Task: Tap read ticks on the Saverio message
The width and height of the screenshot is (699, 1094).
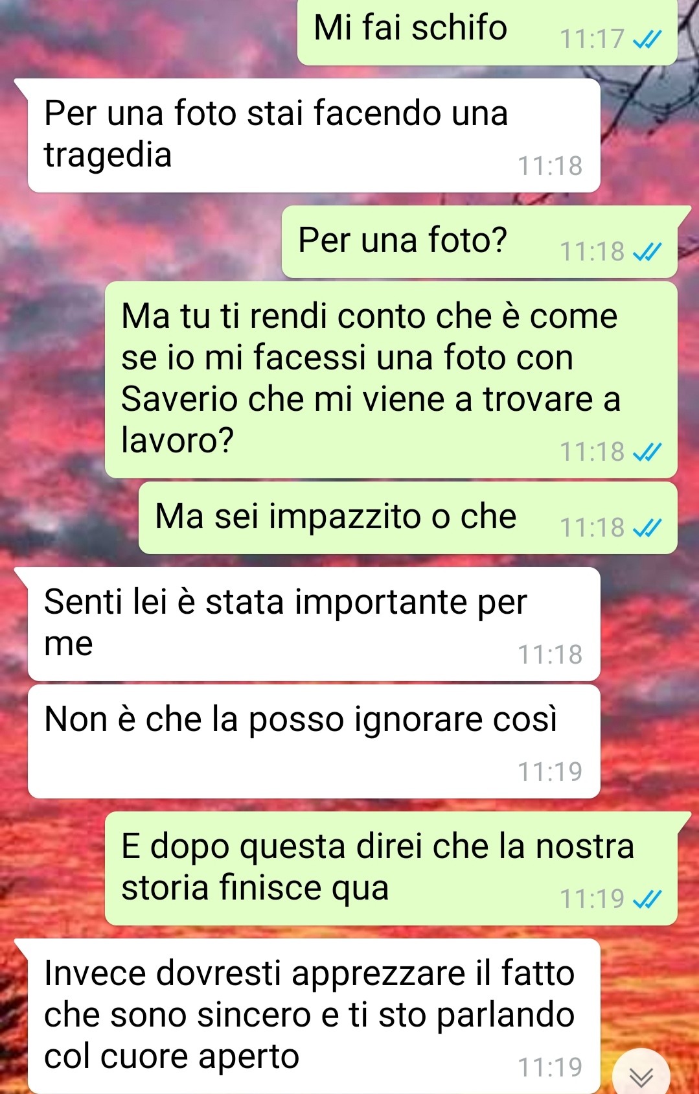Action: (x=647, y=452)
